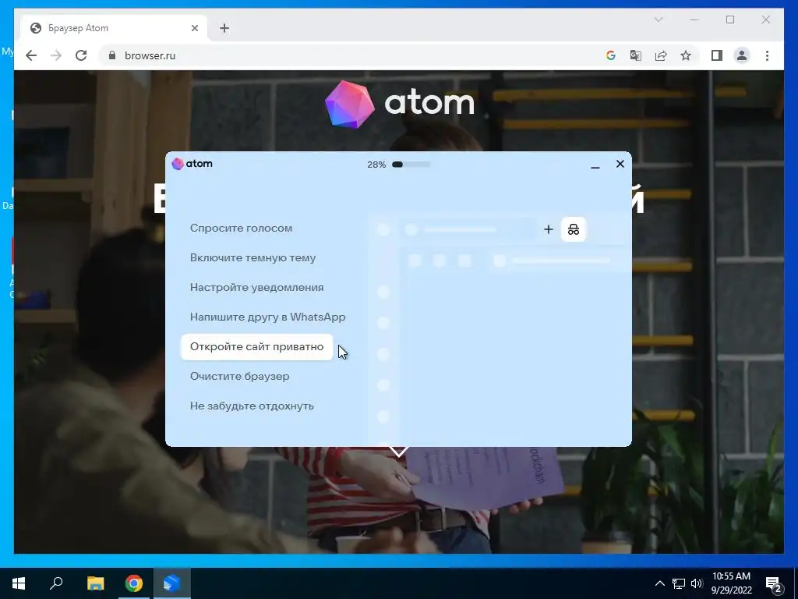Switch to Atom installer taskbar icon

(x=172, y=583)
